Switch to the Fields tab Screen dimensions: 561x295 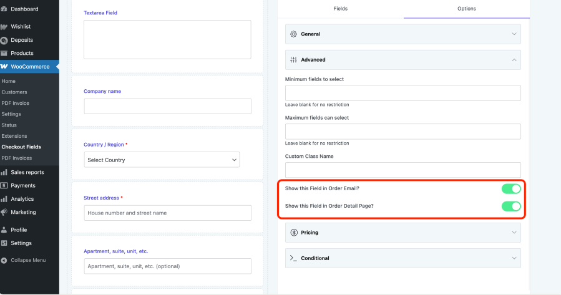341,9
